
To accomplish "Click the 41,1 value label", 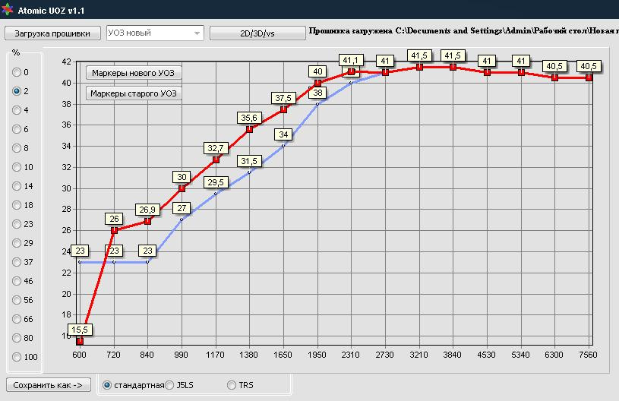I will 351,61.
